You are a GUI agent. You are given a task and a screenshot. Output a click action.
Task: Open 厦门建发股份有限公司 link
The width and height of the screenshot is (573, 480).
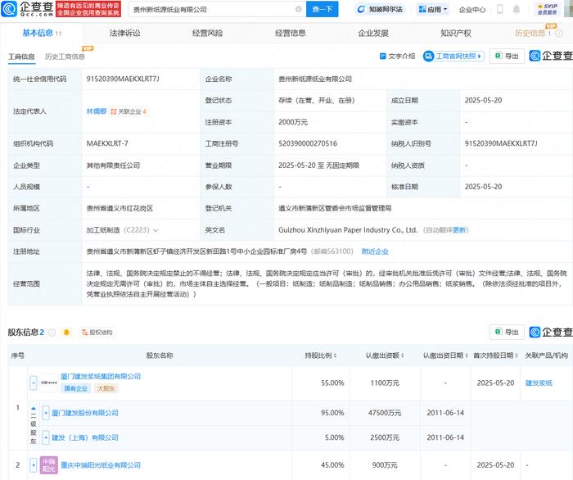point(85,413)
